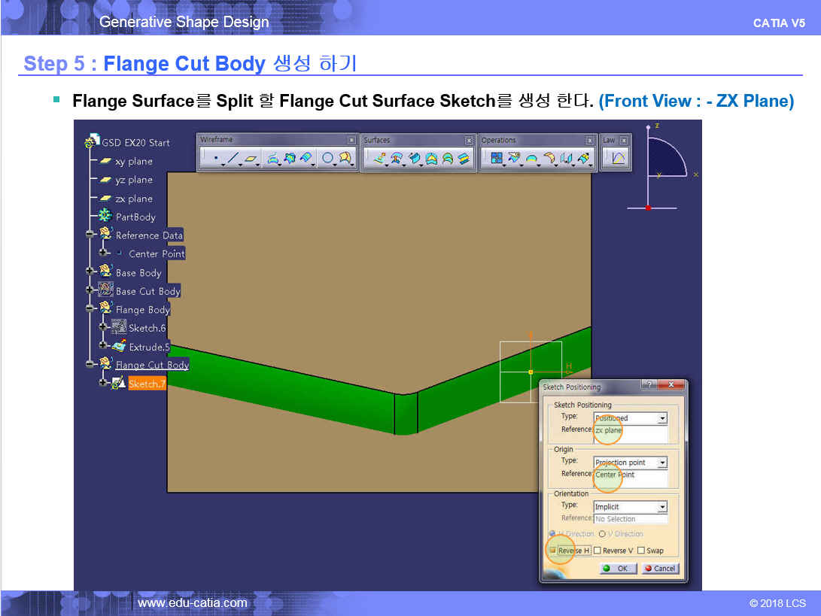821x616 pixels.
Task: Click OK in Sketch Positioning dialog
Action: (618, 569)
